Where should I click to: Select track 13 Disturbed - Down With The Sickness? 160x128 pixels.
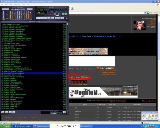click(34, 45)
